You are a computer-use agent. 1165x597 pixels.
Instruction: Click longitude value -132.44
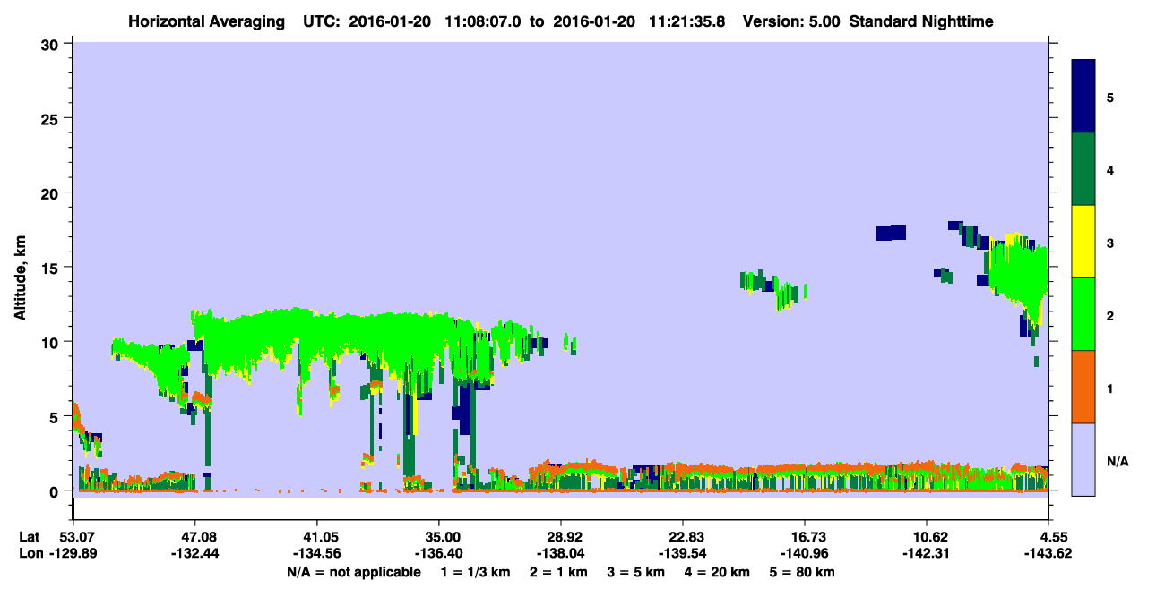(194, 553)
